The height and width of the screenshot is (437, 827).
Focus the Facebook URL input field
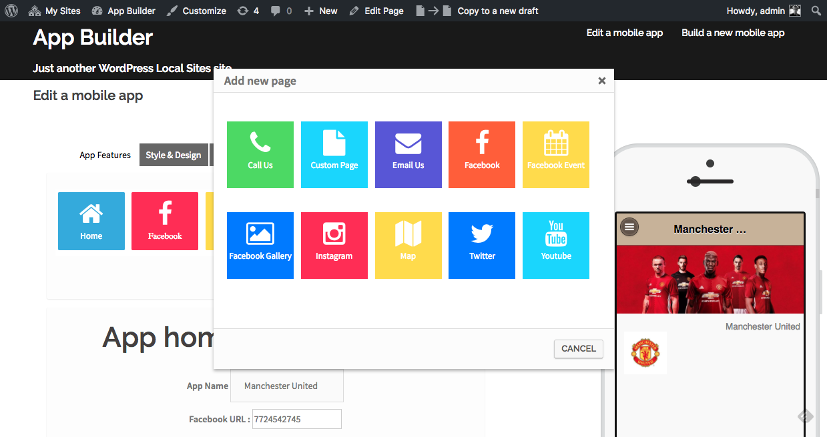tap(297, 419)
